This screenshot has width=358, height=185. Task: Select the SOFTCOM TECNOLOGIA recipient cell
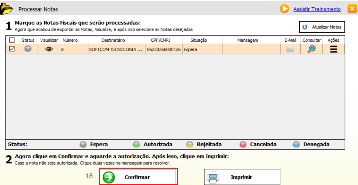point(115,50)
